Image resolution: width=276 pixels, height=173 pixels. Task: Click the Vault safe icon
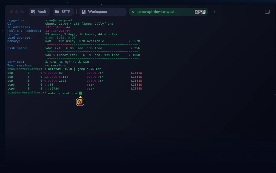(33, 12)
